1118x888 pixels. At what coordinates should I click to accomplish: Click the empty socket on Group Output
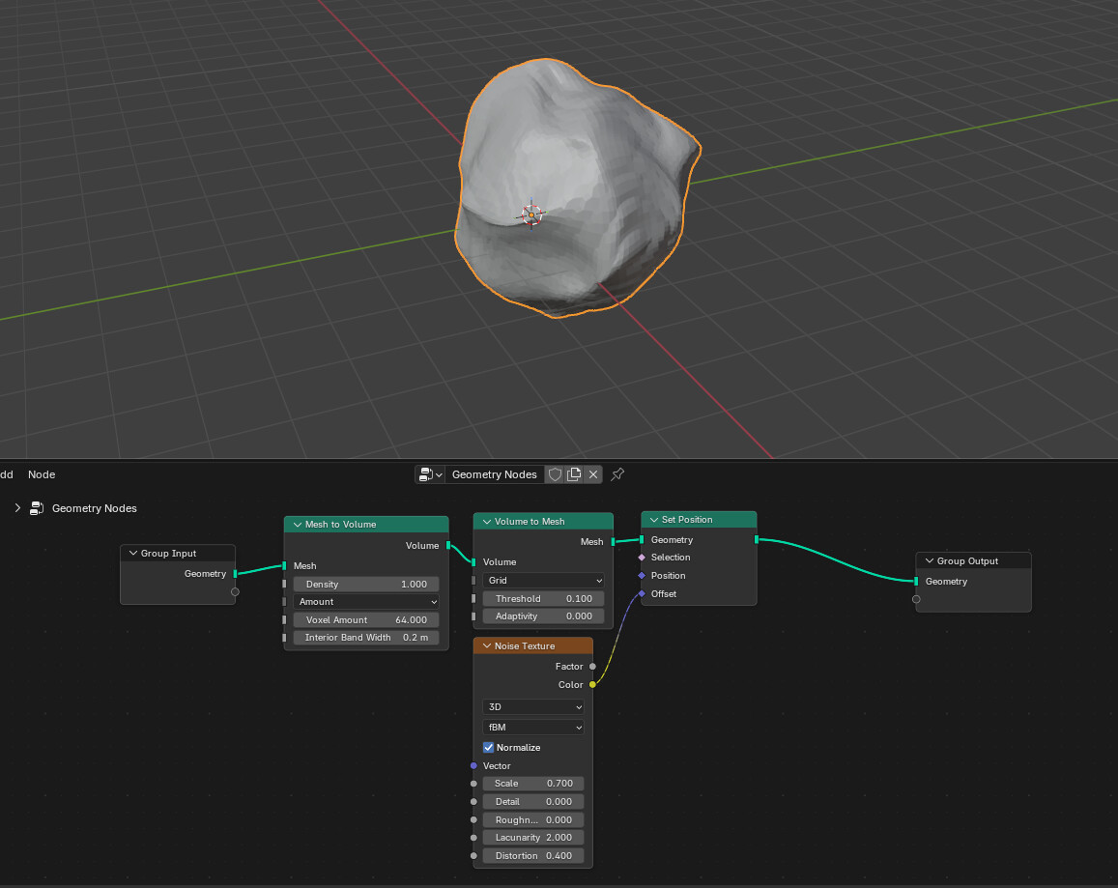[916, 600]
